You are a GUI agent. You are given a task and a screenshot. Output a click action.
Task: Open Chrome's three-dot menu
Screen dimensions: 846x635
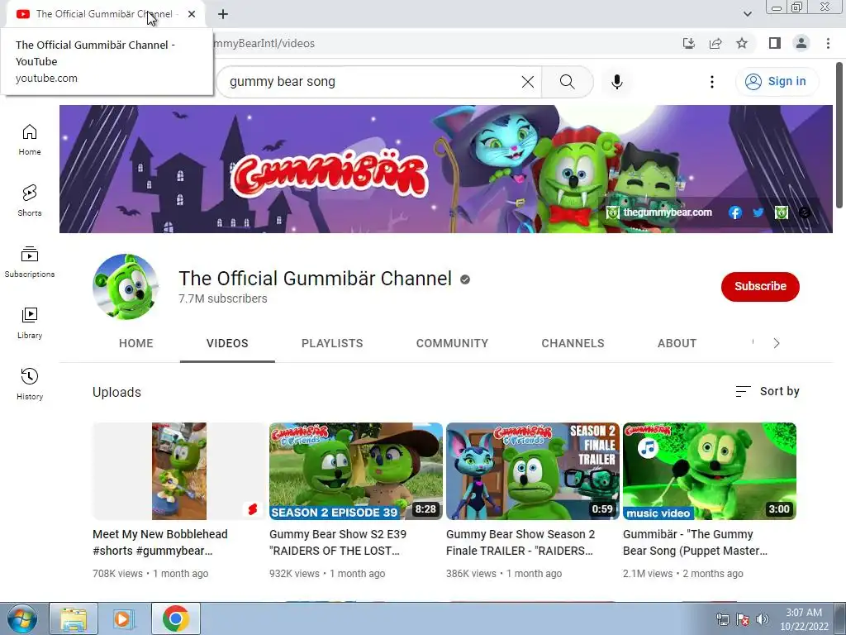pos(828,43)
